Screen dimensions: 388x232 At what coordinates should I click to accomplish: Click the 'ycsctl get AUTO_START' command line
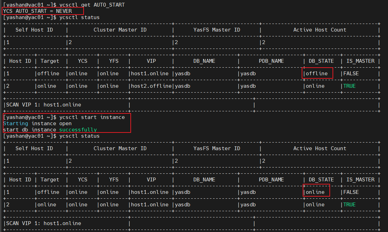[64, 5]
